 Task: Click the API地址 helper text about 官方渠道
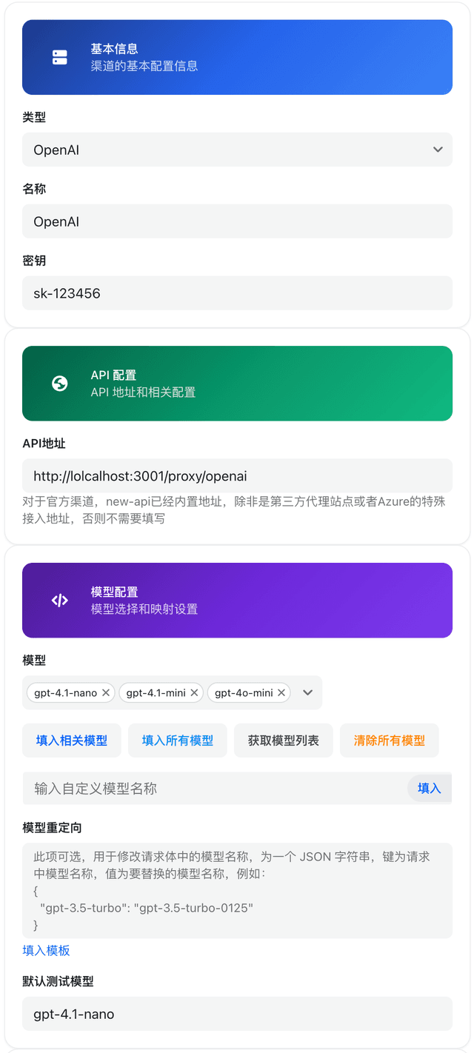pos(234,510)
